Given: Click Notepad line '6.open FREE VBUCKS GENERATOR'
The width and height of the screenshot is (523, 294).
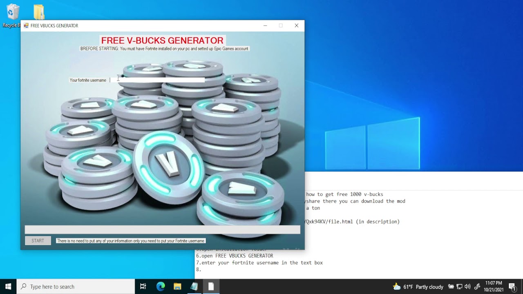Looking at the screenshot, I should (235, 256).
